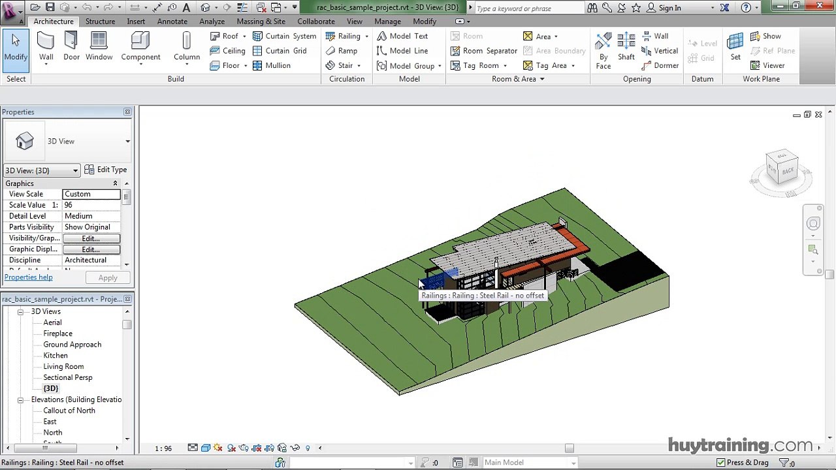Insert Model Text
The image size is (836, 470).
click(402, 37)
